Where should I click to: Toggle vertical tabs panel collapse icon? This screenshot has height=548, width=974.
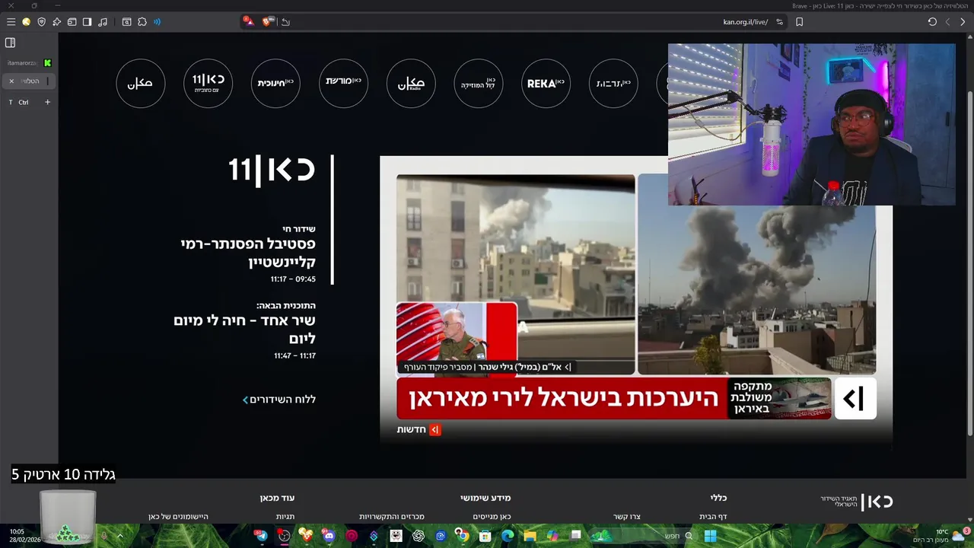click(x=11, y=43)
